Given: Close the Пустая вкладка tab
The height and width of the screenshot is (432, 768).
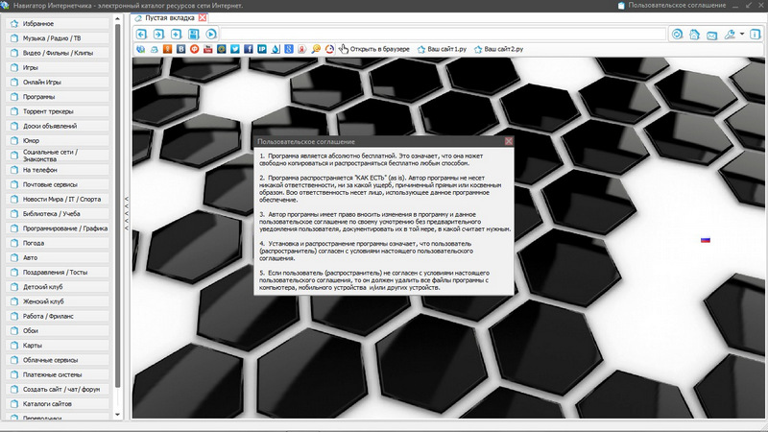Looking at the screenshot, I should point(203,17).
